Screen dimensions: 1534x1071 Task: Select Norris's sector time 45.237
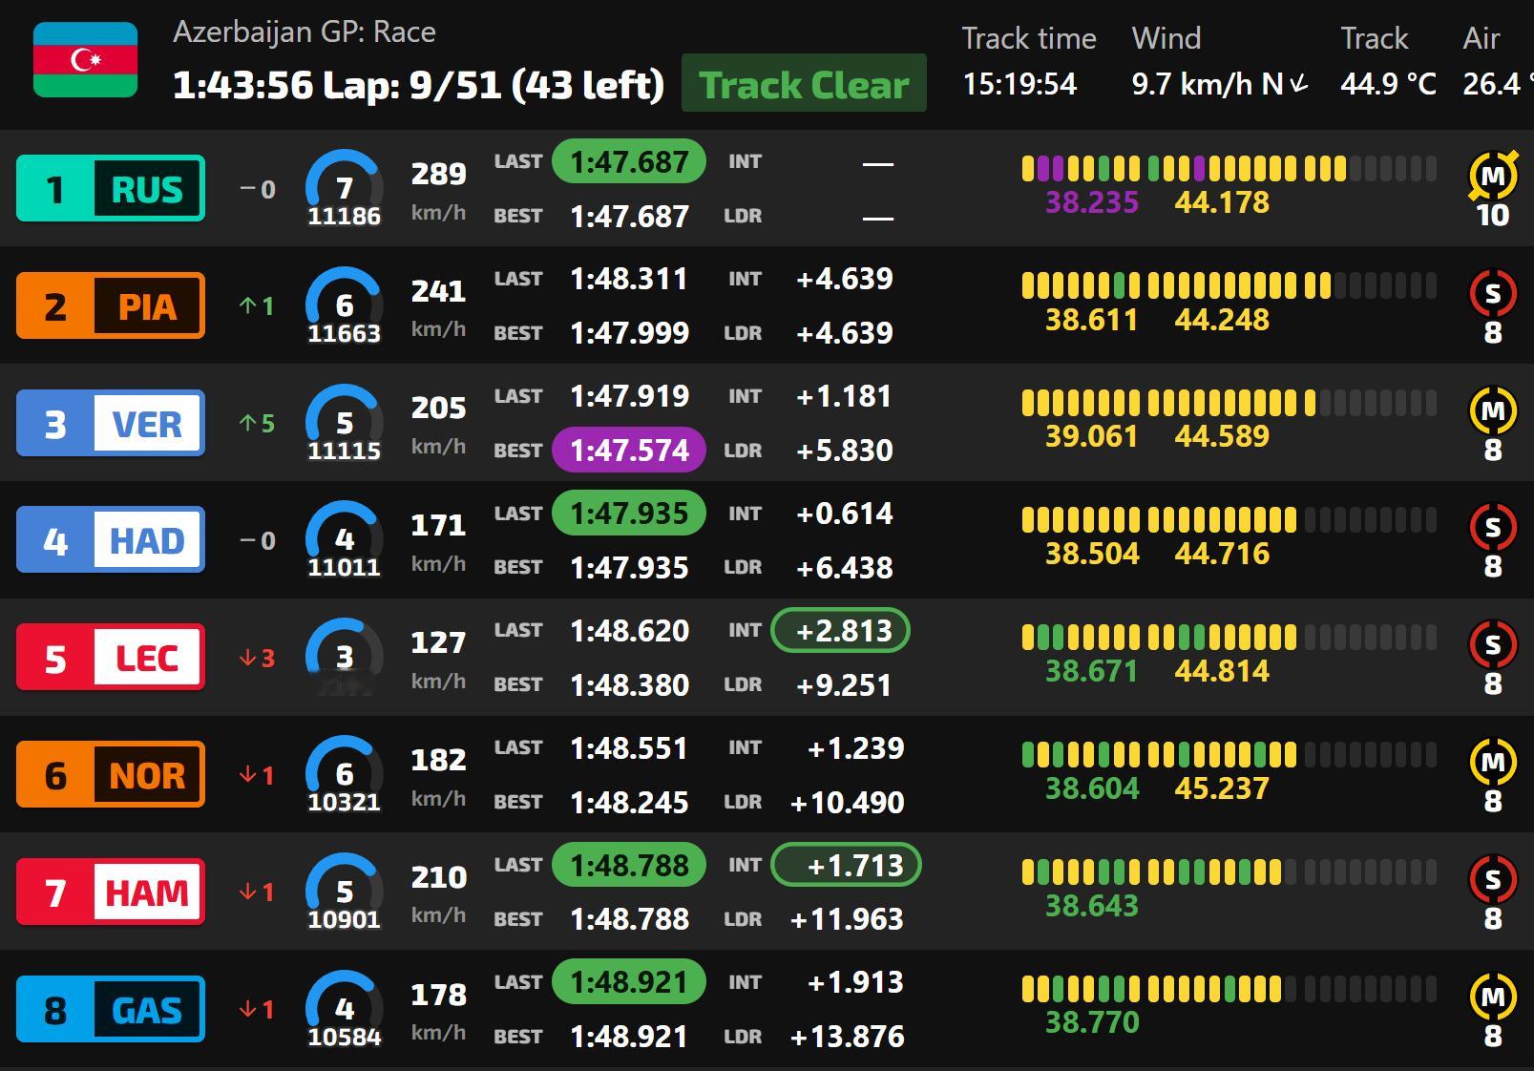click(x=1222, y=788)
